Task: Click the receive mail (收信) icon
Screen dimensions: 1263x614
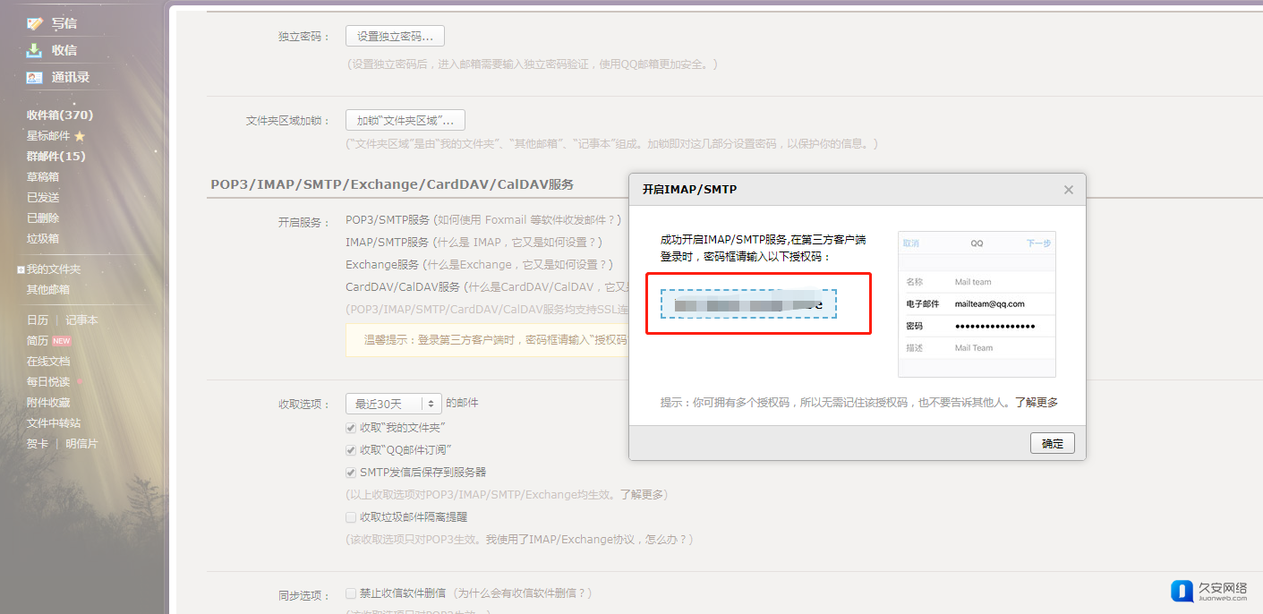Action: (x=35, y=50)
